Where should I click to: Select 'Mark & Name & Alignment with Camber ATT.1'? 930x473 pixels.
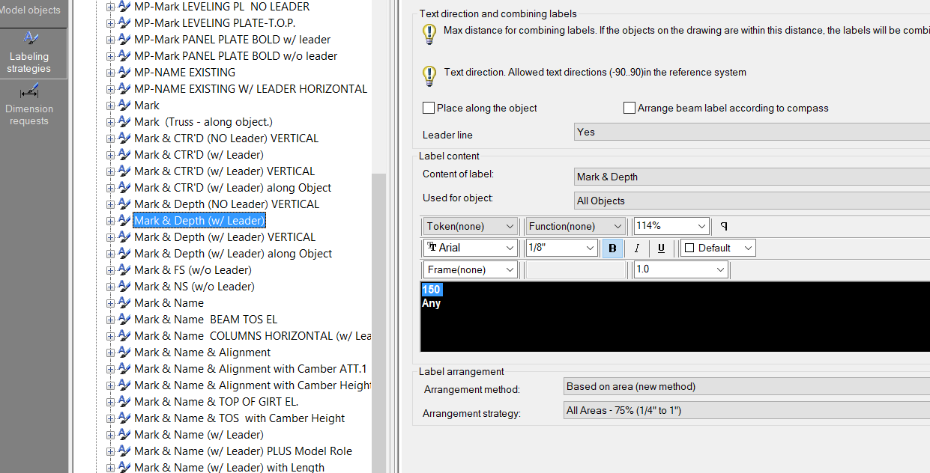(x=250, y=369)
